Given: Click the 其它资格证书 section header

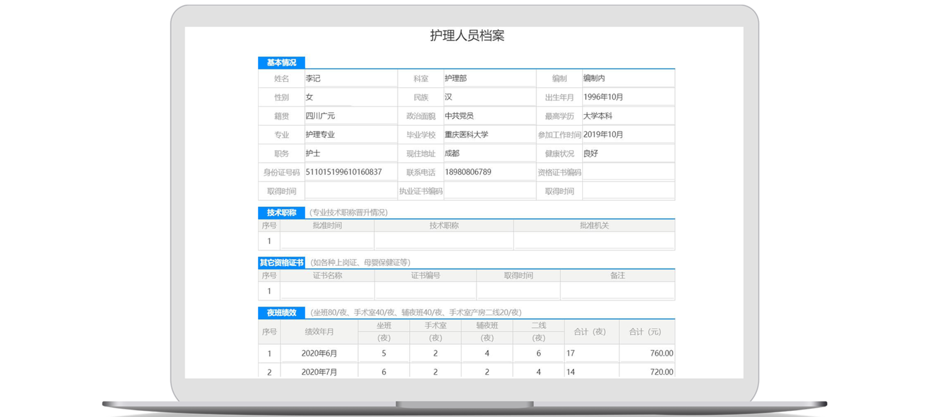Looking at the screenshot, I should point(281,263).
